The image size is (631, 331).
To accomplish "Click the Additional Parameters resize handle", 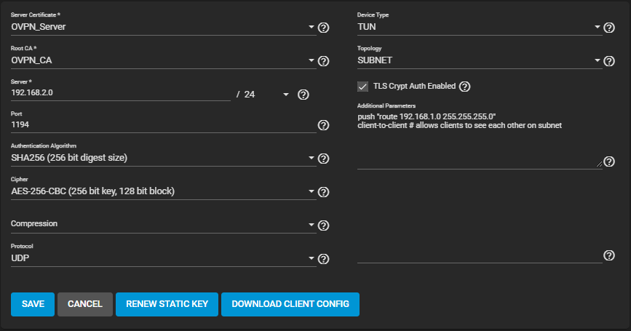I will tap(599, 164).
